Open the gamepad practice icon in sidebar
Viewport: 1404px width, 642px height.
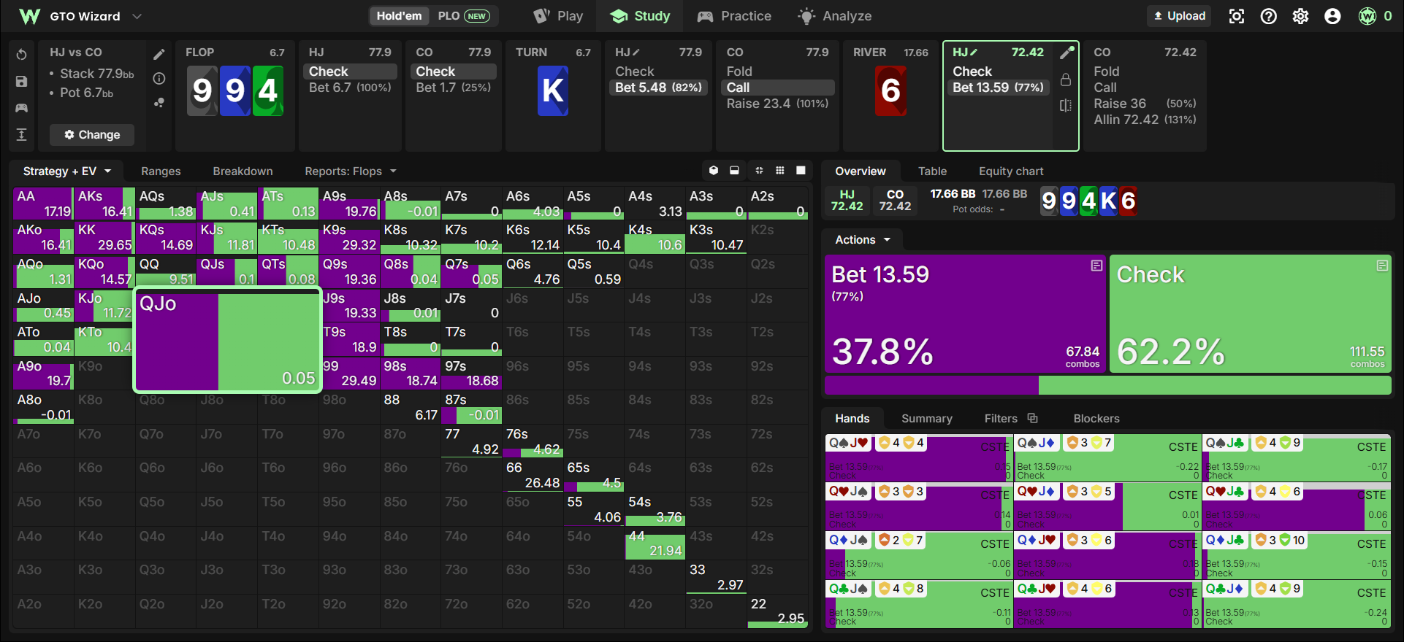point(21,108)
